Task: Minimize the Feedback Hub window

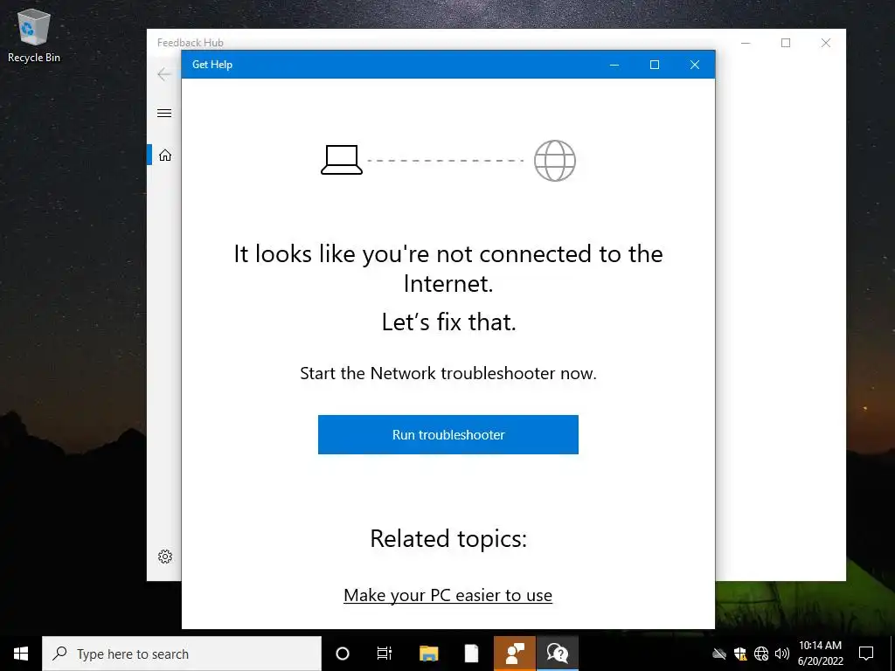Action: tap(746, 43)
